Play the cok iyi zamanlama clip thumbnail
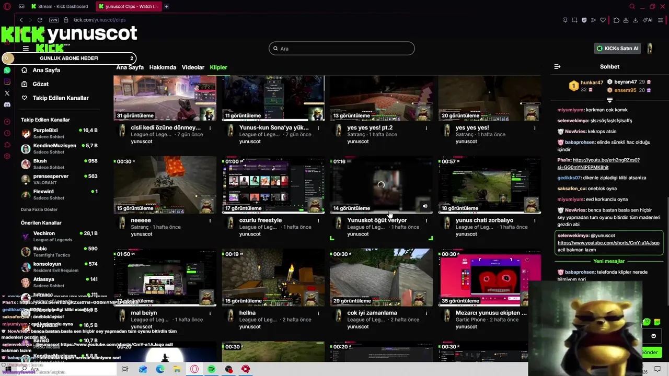The height and width of the screenshot is (376, 669). [381, 277]
